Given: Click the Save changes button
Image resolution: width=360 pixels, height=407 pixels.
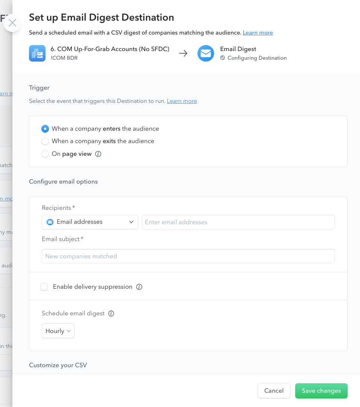Looking at the screenshot, I should tap(321, 391).
